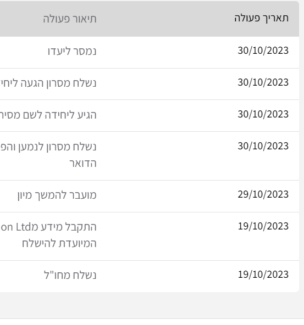Click the "מועבר להמשך מיון" description
304x325 pixels.
[x=57, y=195]
